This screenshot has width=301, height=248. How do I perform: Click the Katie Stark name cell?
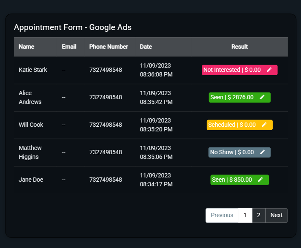(33, 70)
